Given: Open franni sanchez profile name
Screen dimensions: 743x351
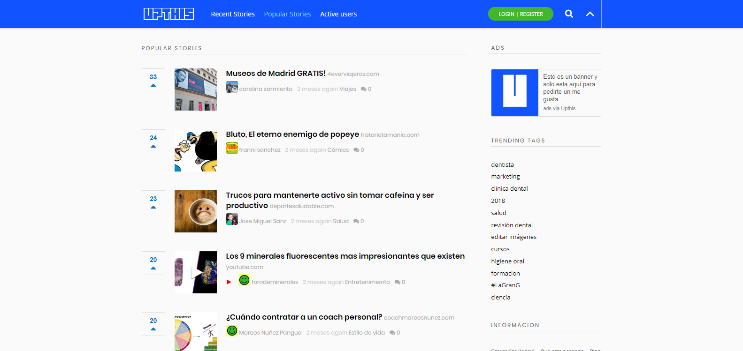Looking at the screenshot, I should pyautogui.click(x=260, y=150).
